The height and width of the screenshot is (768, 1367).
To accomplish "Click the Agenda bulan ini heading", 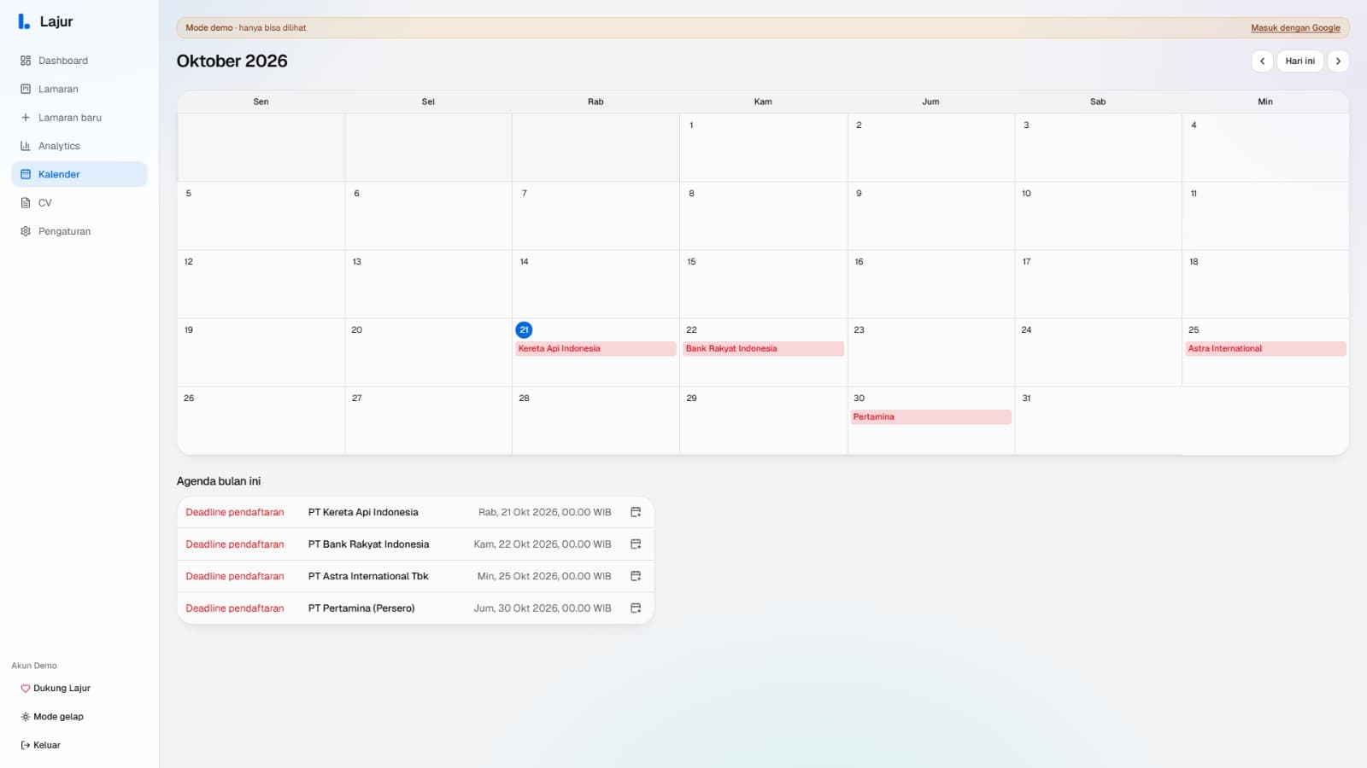I will [219, 481].
